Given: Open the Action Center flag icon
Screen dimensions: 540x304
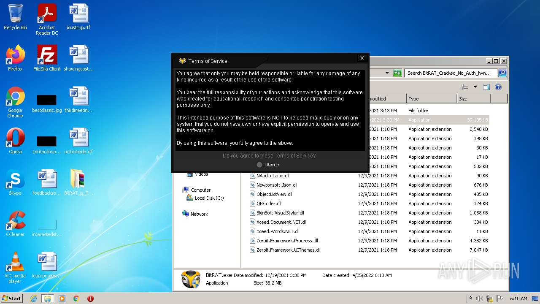Looking at the screenshot, I should tap(500, 299).
